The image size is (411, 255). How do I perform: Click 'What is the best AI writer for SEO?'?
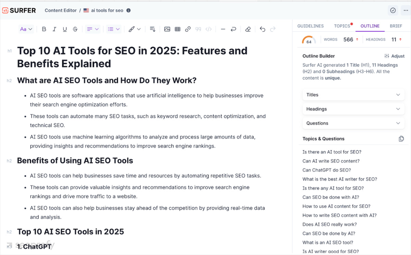click(340, 179)
